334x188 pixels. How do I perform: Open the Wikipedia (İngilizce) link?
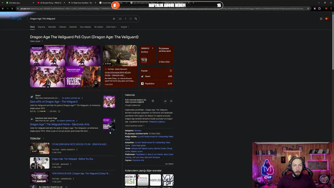pyautogui.click(x=157, y=122)
